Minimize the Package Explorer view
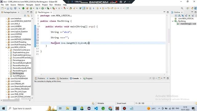The width and height of the screenshot is (197, 111). [x=28, y=12]
